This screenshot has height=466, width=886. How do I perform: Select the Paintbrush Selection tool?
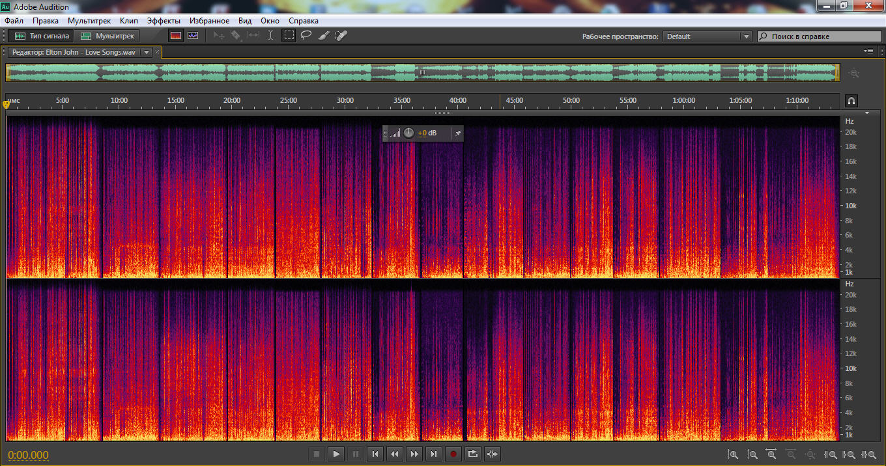pyautogui.click(x=323, y=36)
